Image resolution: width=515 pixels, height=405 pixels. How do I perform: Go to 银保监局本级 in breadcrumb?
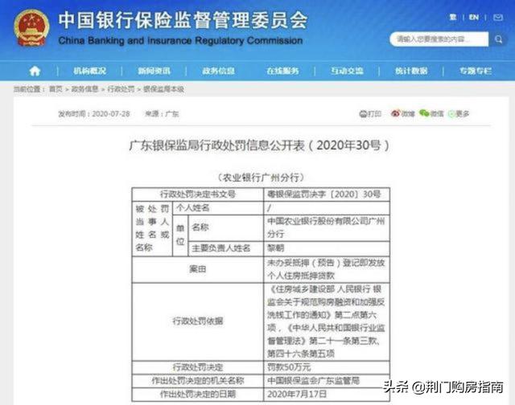tap(163, 89)
